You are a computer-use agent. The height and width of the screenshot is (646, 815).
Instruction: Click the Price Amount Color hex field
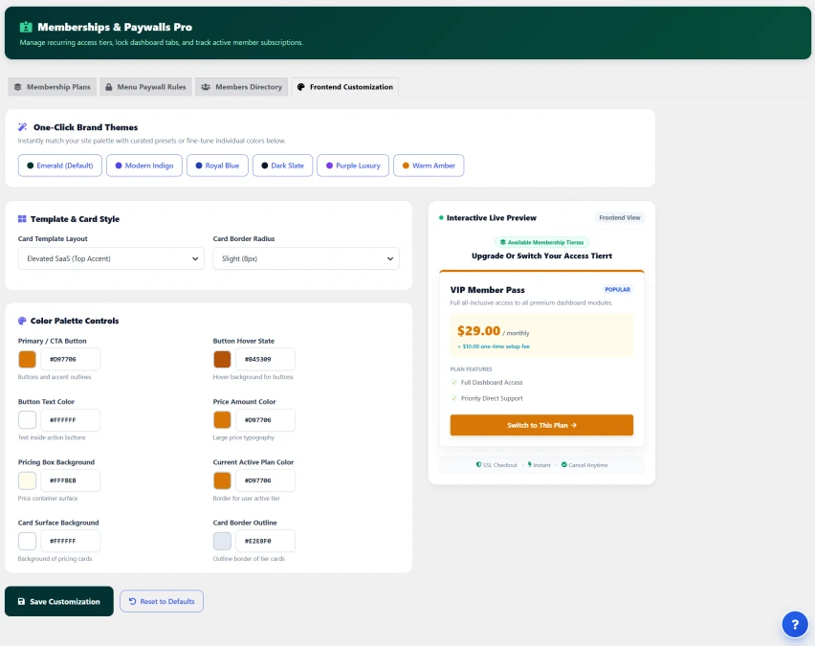pyautogui.click(x=266, y=420)
